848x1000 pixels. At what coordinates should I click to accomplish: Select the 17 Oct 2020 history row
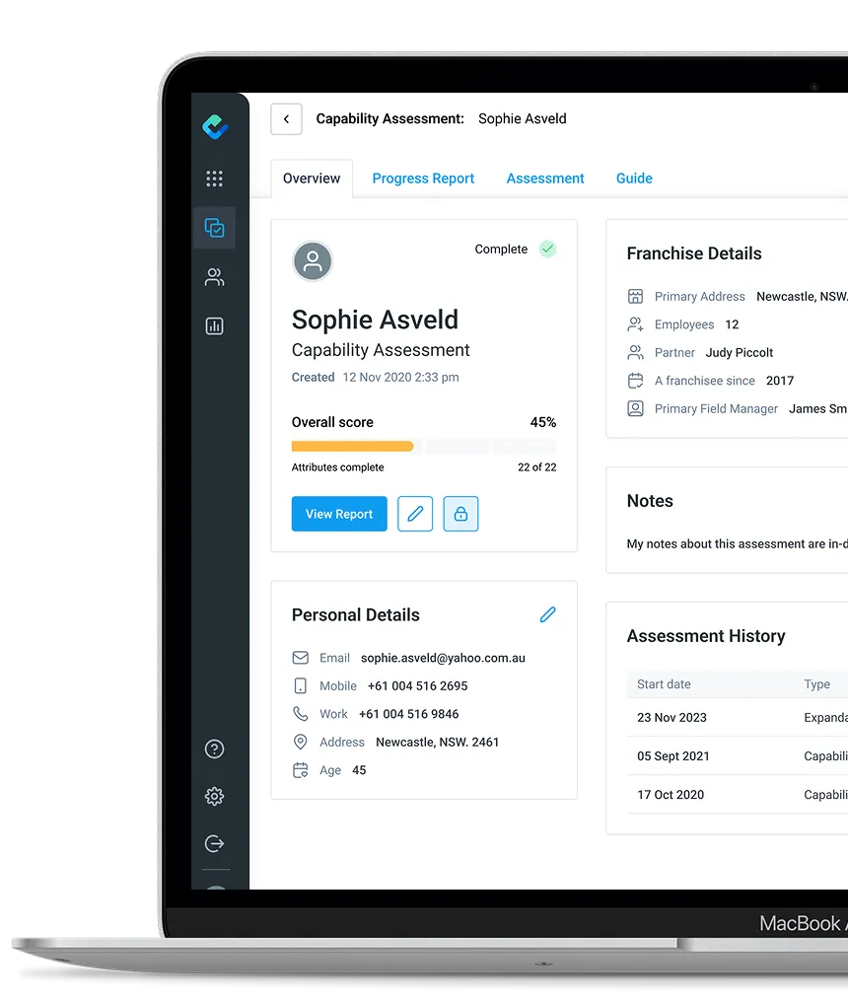pos(738,795)
